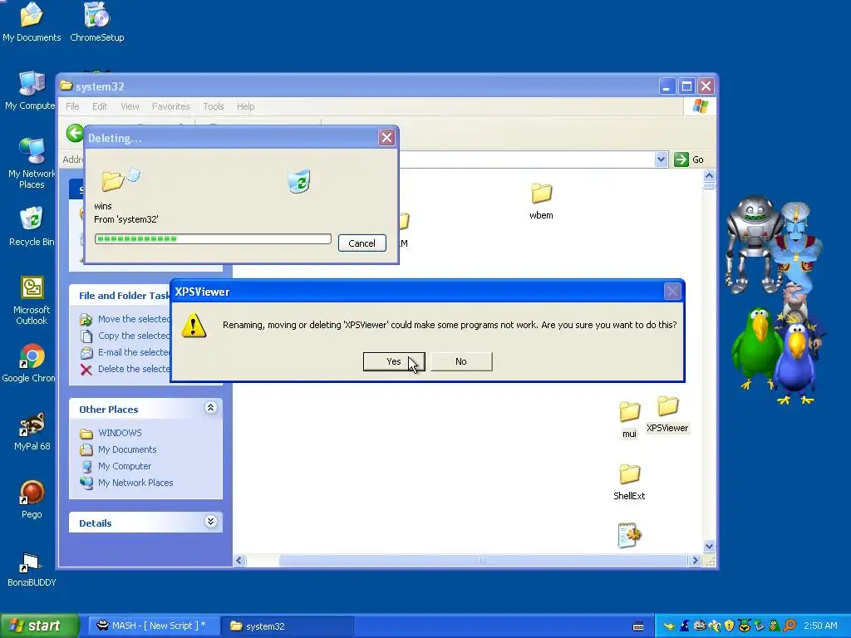Click the horizontal scrollbar right arrow
The height and width of the screenshot is (638, 851).
696,561
